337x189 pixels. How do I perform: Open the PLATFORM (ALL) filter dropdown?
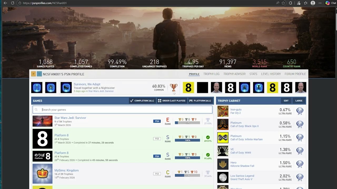200,101
